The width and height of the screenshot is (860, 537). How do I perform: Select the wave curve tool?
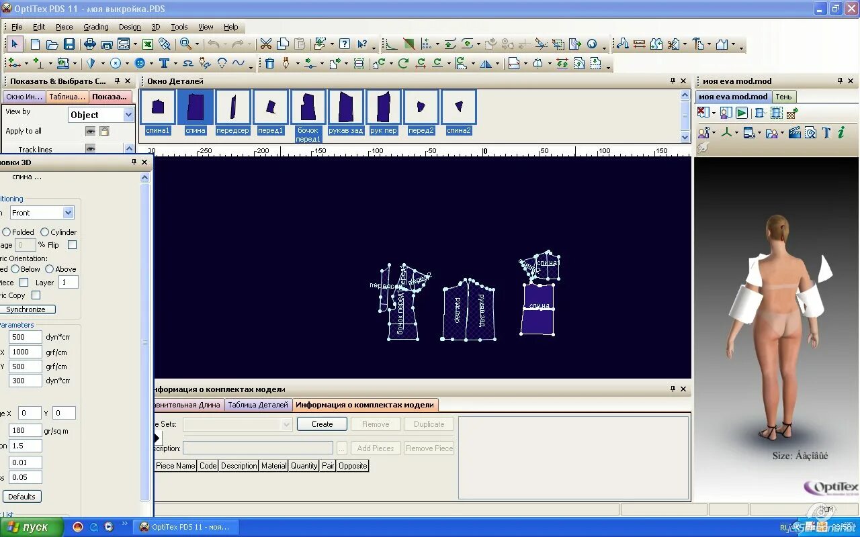pyautogui.click(x=239, y=63)
